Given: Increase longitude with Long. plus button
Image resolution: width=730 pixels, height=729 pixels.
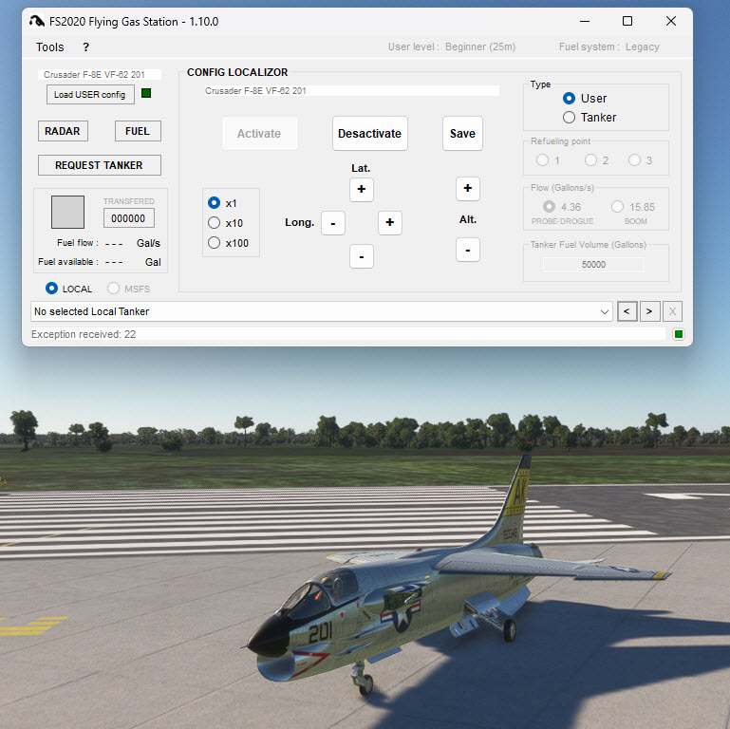Looking at the screenshot, I should click(389, 223).
